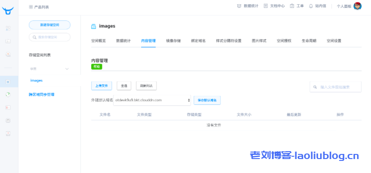The width and height of the screenshot is (371, 173).
Task: Open the square chip icon in left rail
Action: click(x=8, y=120)
